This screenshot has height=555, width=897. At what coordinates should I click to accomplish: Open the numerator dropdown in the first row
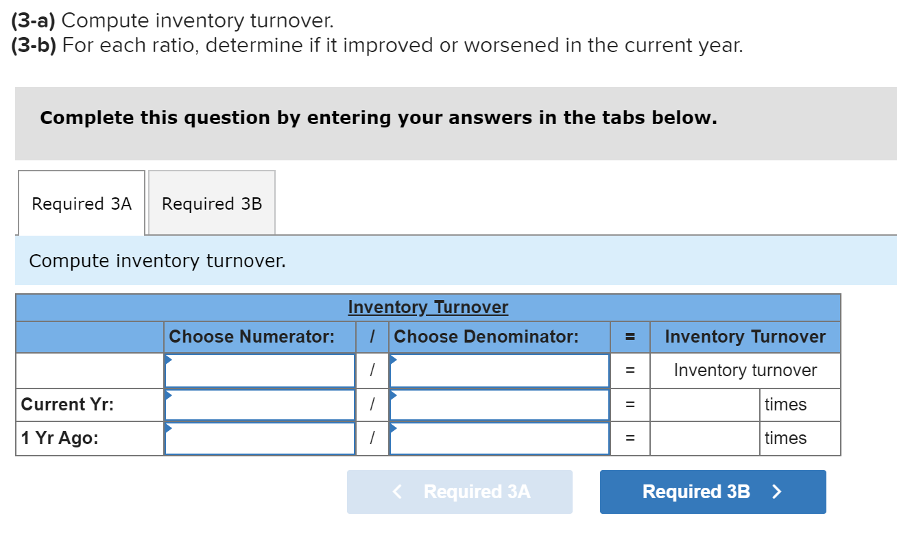coord(259,370)
